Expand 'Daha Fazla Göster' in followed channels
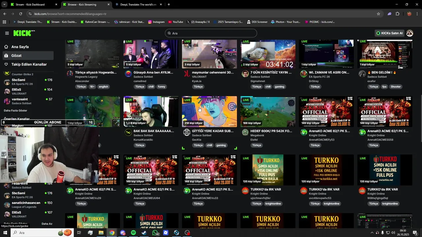This screenshot has width=422, height=237. pos(15,111)
